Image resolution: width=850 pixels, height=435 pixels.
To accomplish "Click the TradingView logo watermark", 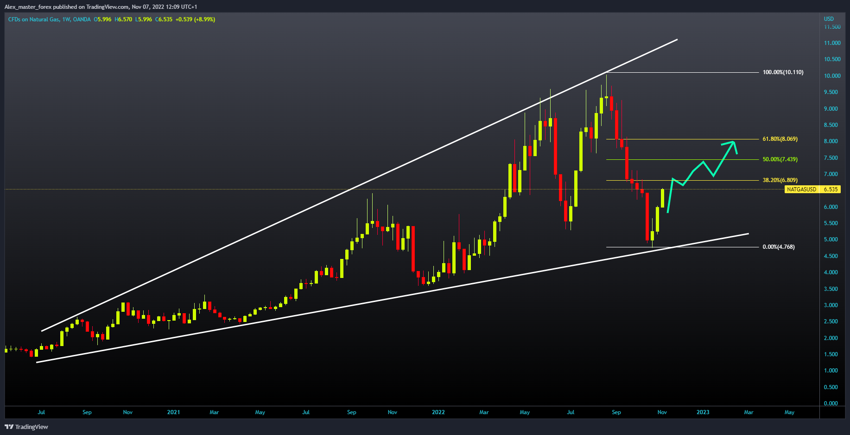I will 26,427.
